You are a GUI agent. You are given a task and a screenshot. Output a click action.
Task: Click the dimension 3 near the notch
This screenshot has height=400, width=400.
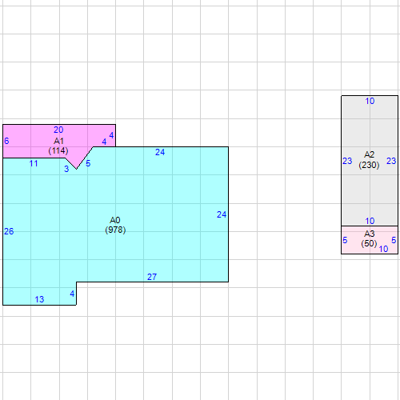pyautogui.click(x=66, y=169)
